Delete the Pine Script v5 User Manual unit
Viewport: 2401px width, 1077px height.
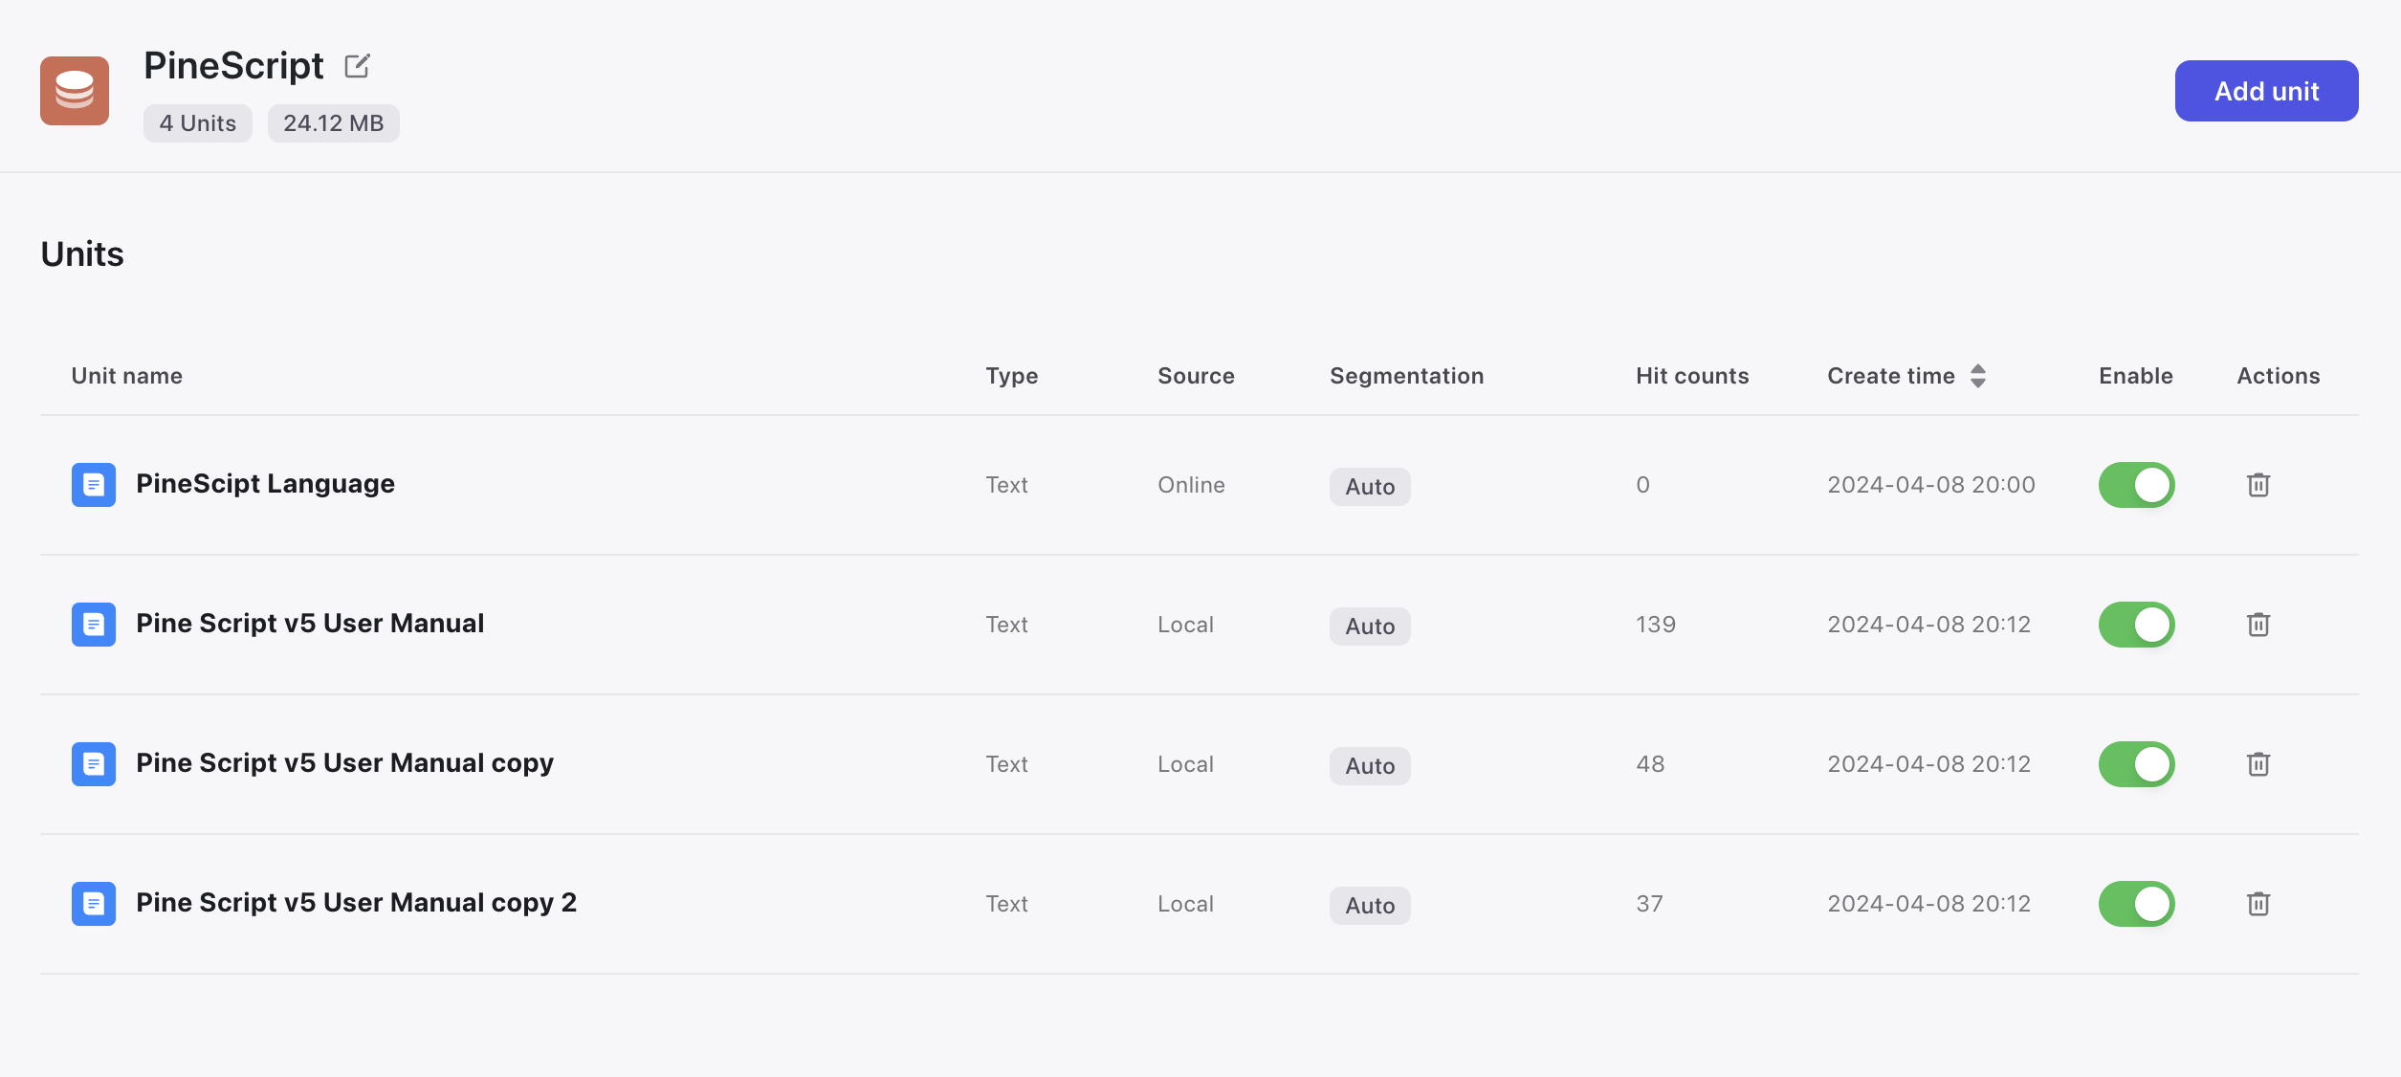pyautogui.click(x=2258, y=625)
